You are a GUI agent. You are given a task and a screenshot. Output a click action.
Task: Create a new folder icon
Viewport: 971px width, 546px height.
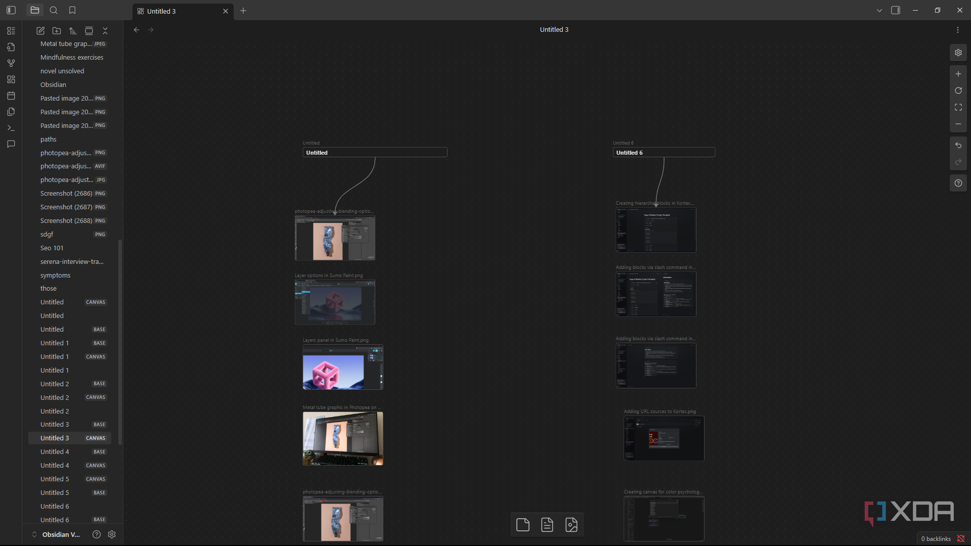57,31
